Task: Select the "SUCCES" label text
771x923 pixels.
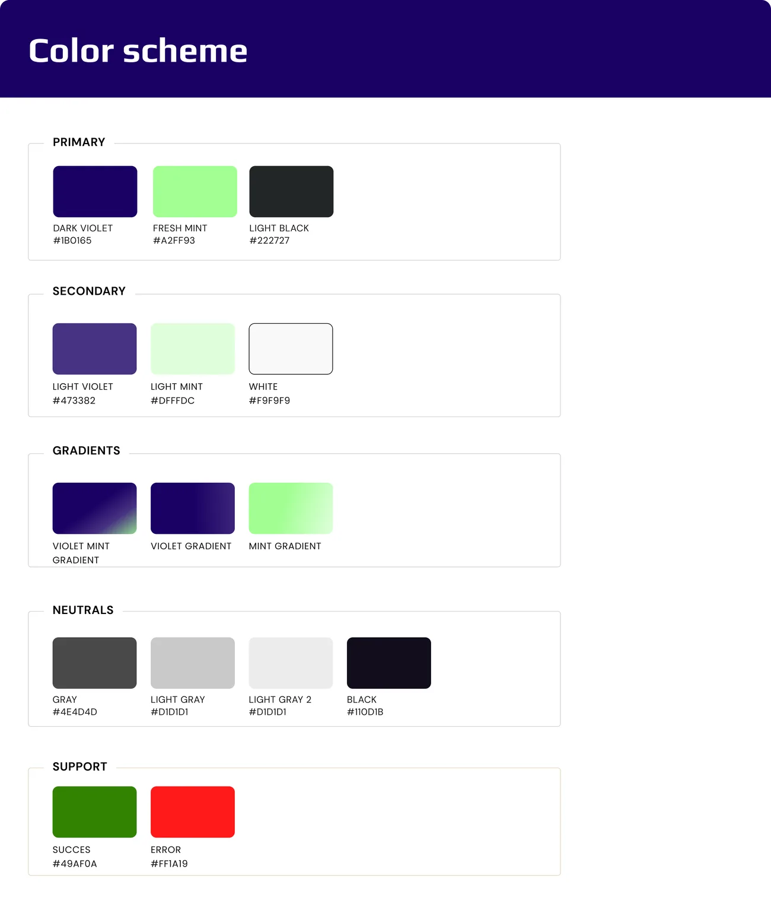Action: [x=72, y=850]
